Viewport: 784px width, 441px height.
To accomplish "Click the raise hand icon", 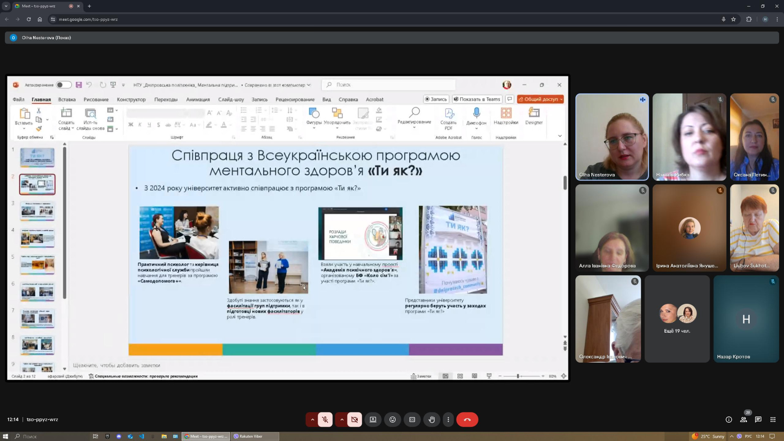I will tap(432, 419).
